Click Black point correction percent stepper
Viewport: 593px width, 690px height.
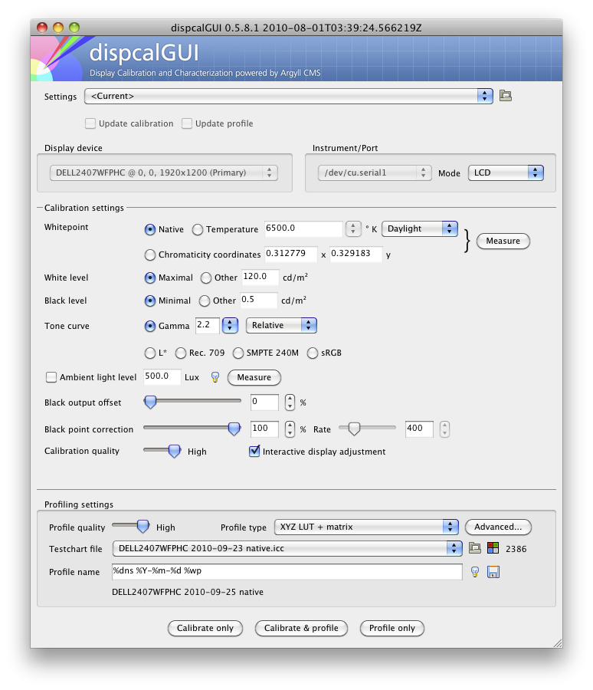coord(290,429)
